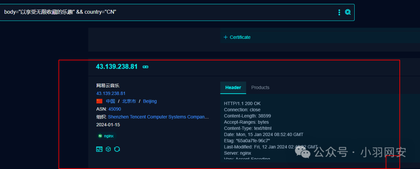
Task: Select the date 2024-01-15
Action: 108,125
